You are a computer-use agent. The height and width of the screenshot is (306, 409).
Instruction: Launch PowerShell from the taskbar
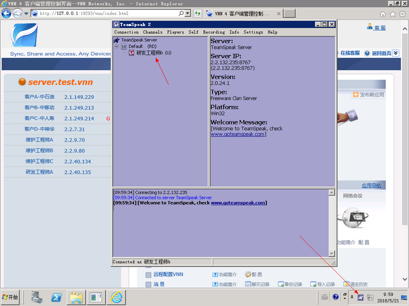pyautogui.click(x=56, y=297)
